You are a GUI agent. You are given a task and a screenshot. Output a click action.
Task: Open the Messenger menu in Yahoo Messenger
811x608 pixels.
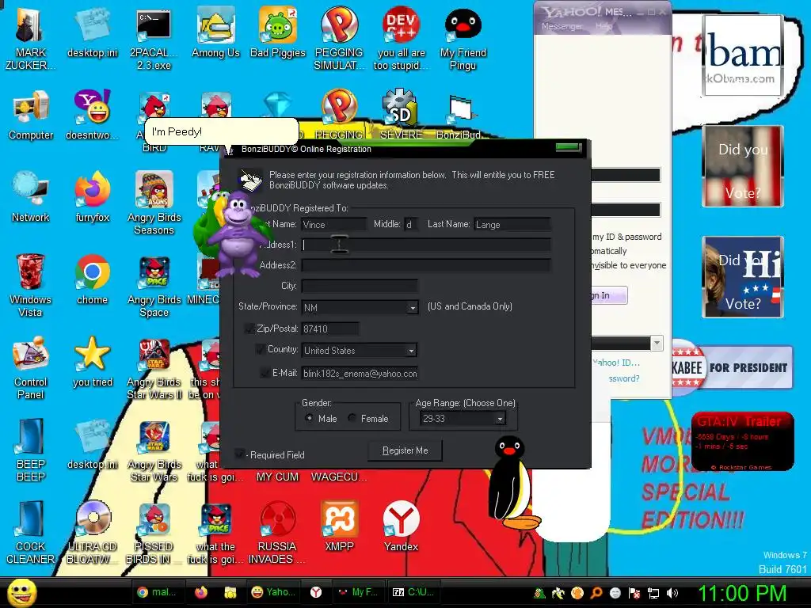[x=562, y=26]
